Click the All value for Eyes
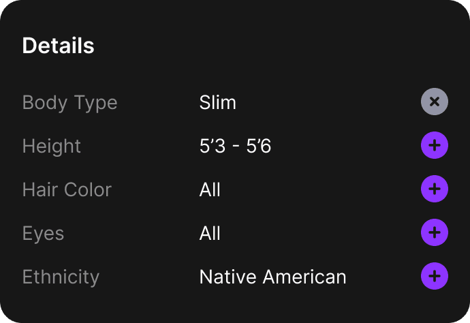 210,234
